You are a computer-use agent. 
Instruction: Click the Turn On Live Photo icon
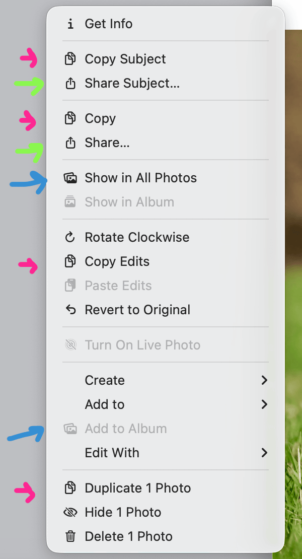(70, 345)
